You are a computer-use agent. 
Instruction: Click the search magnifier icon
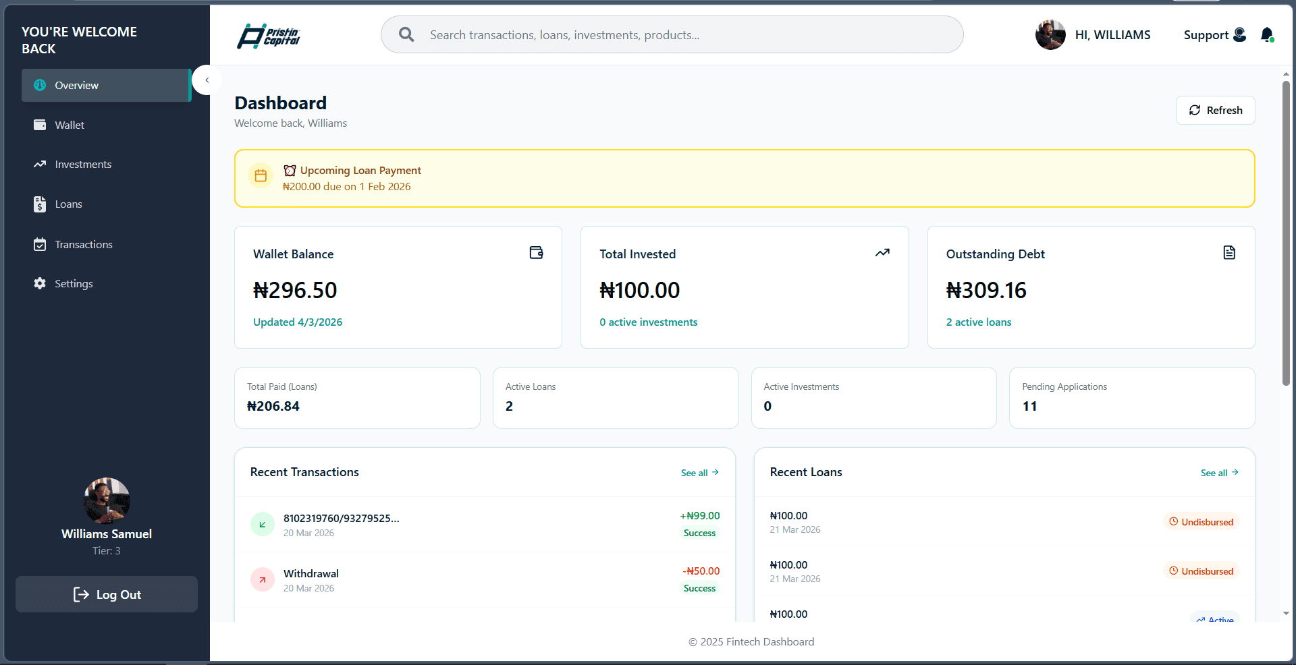(x=406, y=34)
